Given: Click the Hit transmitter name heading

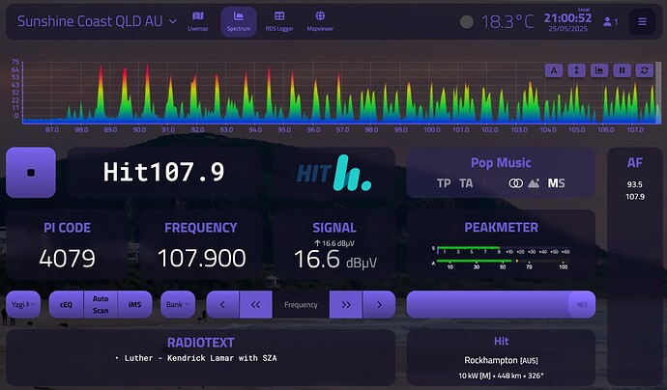Looking at the screenshot, I should pyautogui.click(x=501, y=341).
